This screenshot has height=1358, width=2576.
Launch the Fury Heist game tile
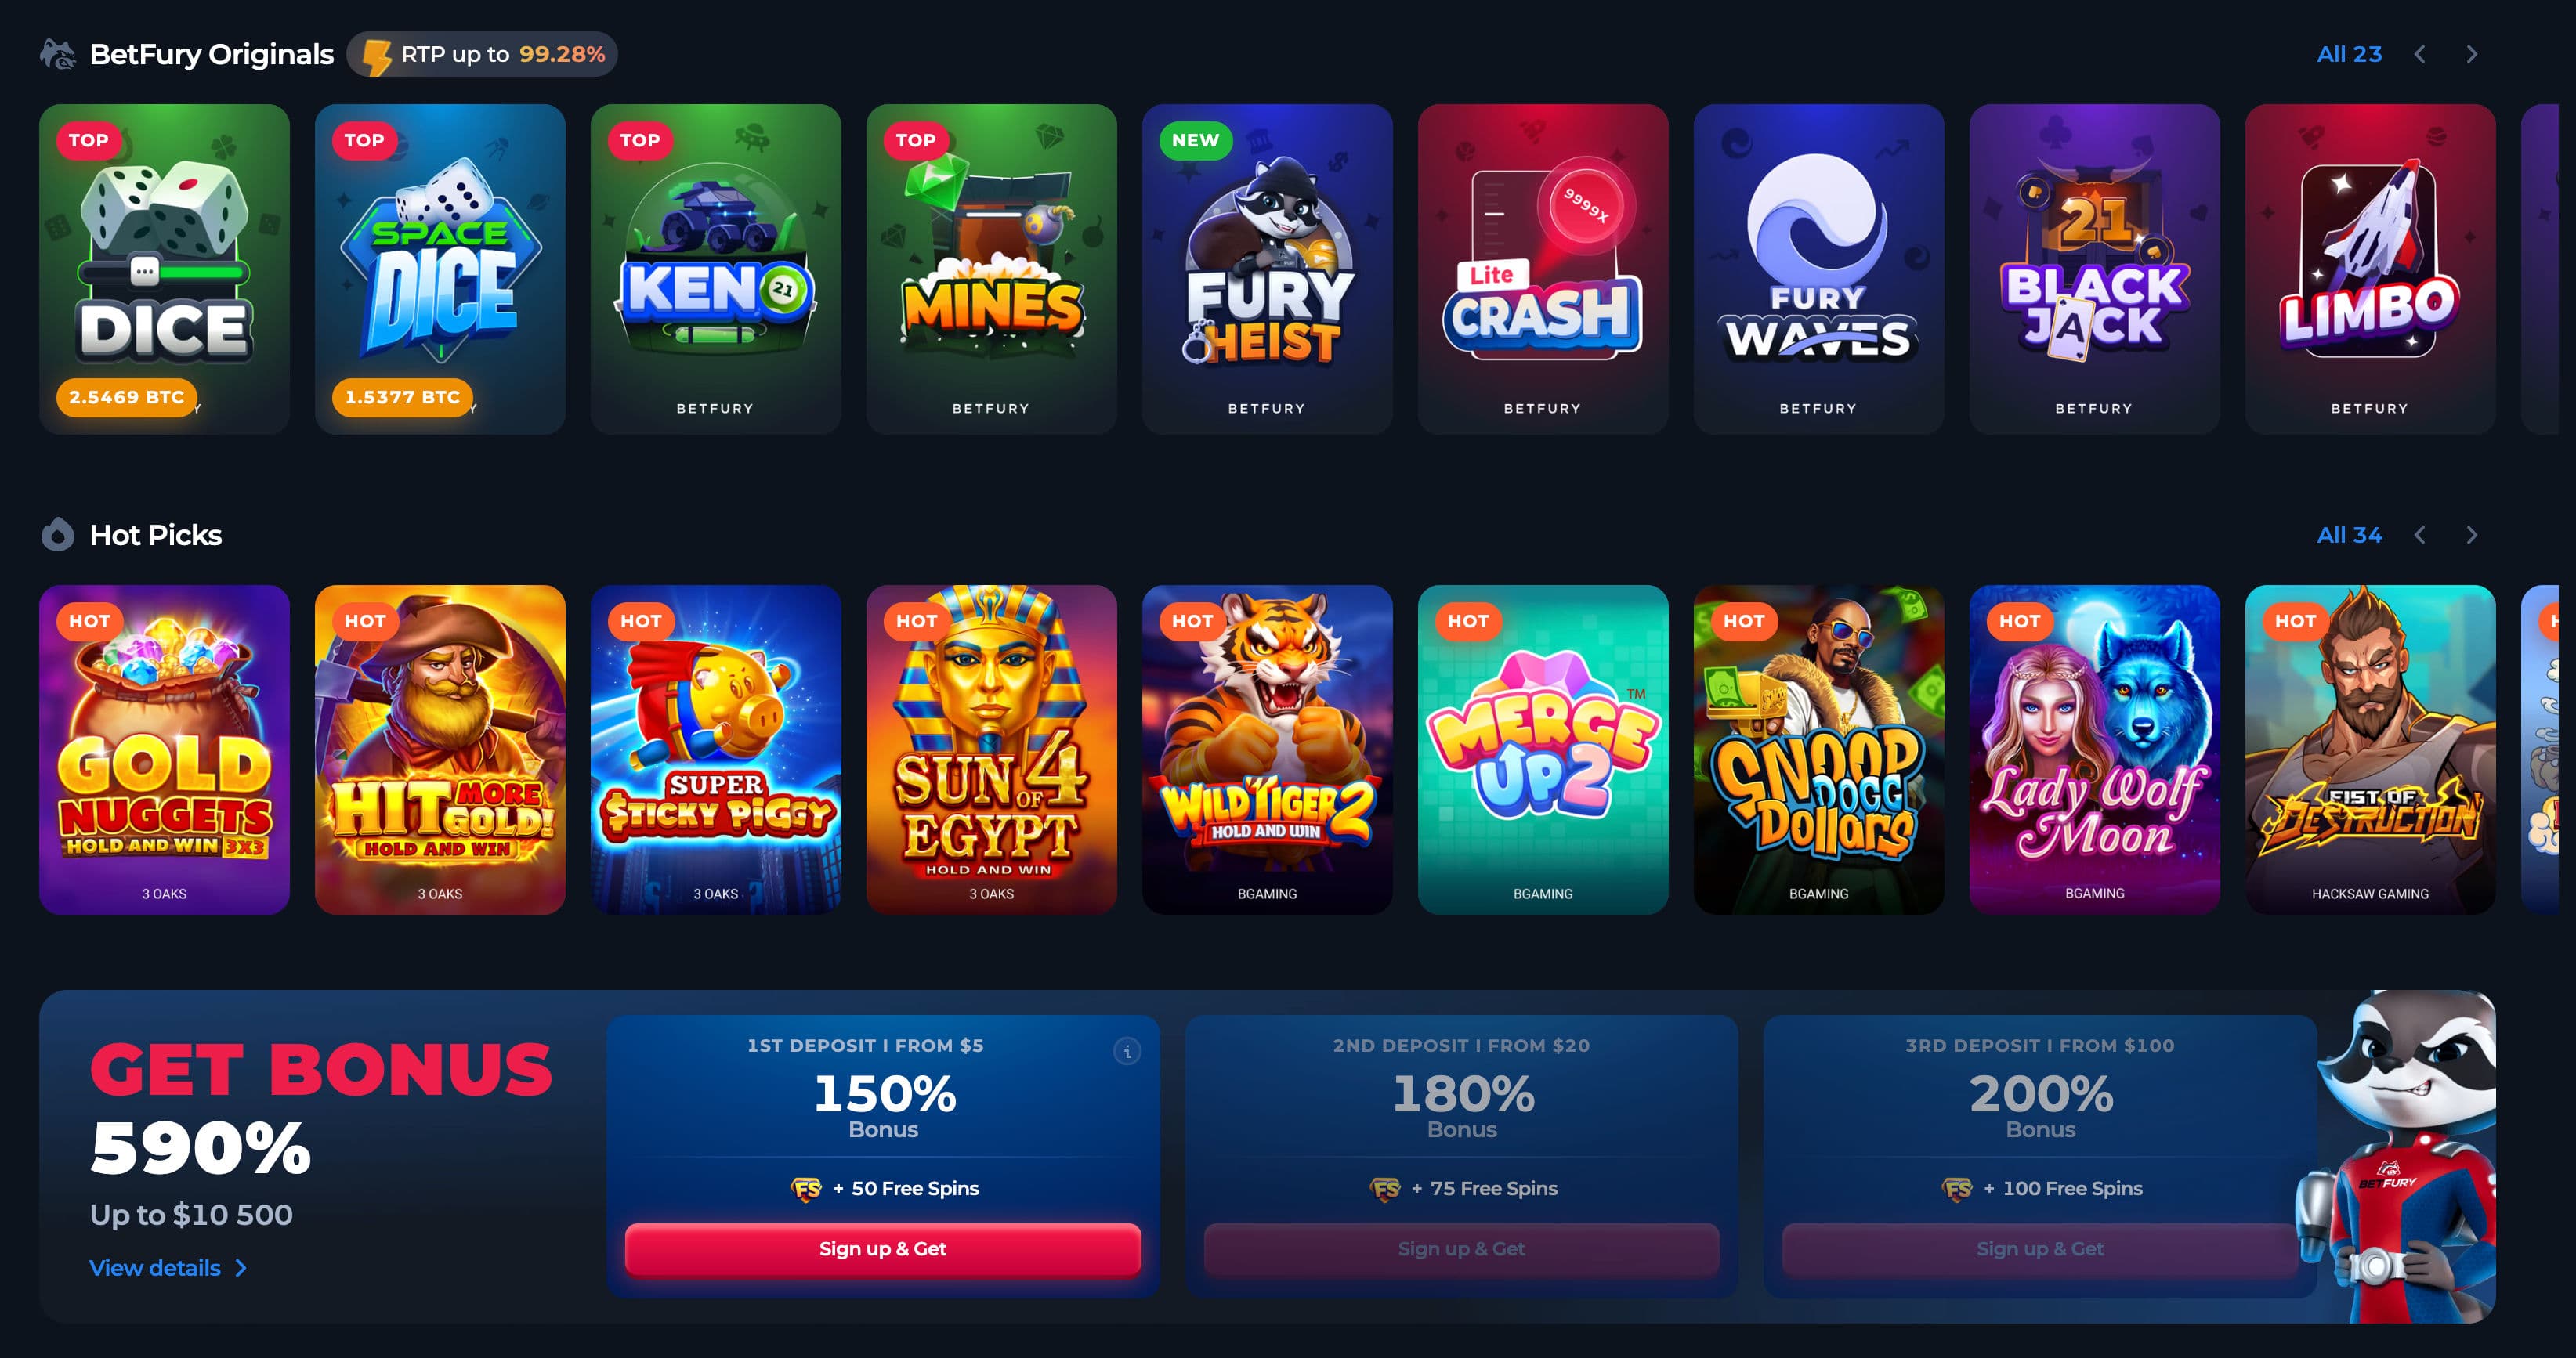tap(1267, 269)
